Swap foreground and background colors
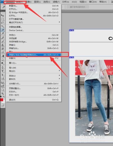 tap(4, 97)
